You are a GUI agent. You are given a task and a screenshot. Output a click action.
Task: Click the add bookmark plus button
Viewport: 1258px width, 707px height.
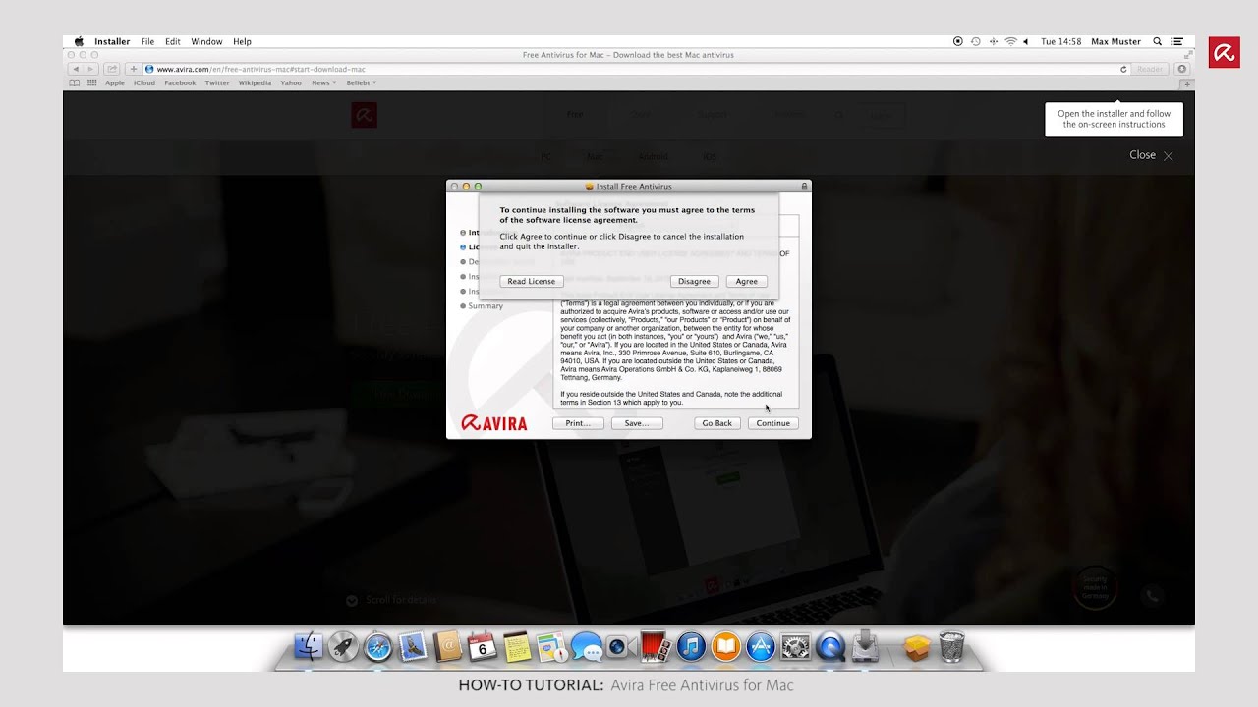coord(134,69)
